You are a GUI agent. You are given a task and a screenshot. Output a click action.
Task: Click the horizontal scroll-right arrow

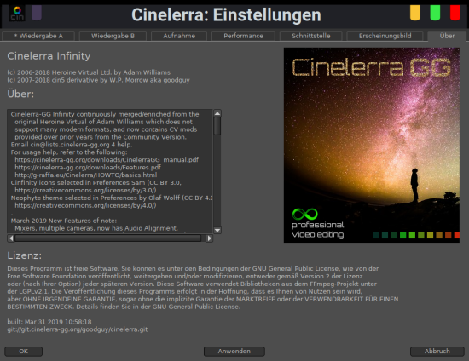(x=210, y=238)
